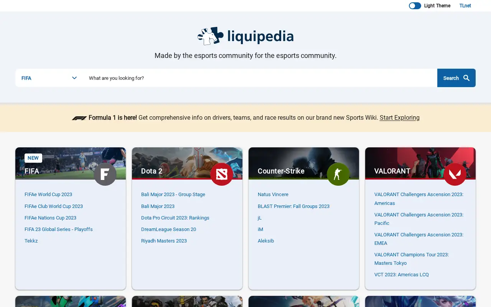The height and width of the screenshot is (307, 491).
Task: Click the liquipedia horse logo
Action: click(210, 36)
